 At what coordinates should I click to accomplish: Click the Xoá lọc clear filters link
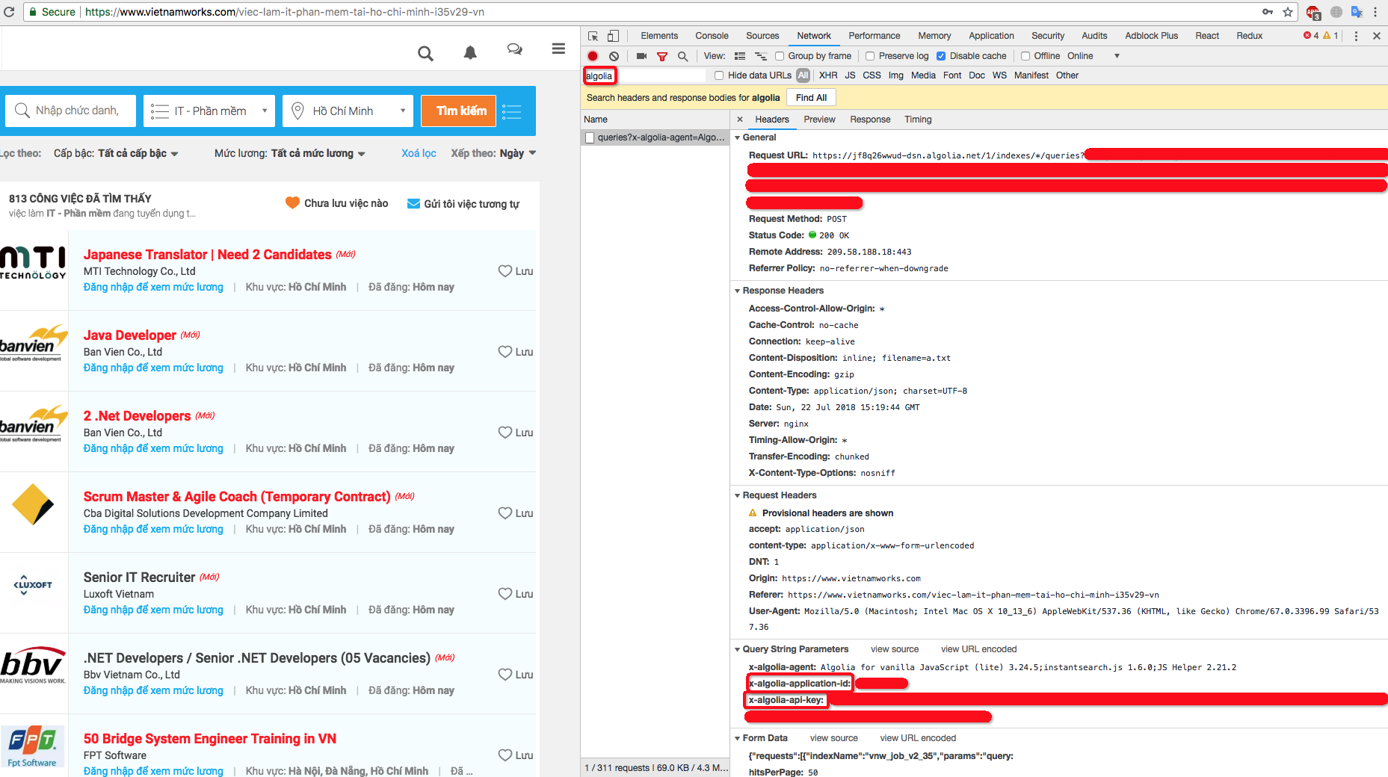[419, 153]
